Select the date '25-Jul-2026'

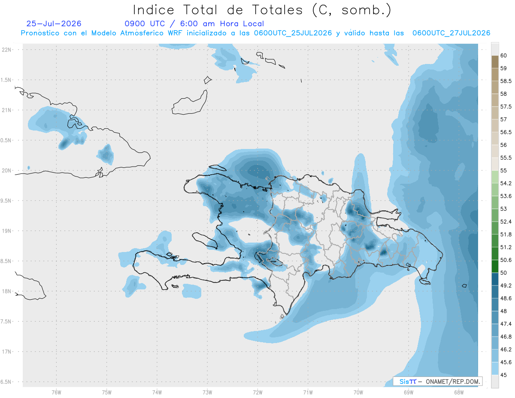(54, 24)
